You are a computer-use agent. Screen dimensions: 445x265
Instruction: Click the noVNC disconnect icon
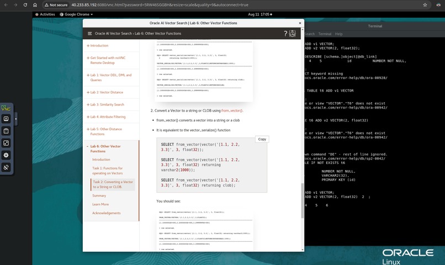[x=6, y=167]
